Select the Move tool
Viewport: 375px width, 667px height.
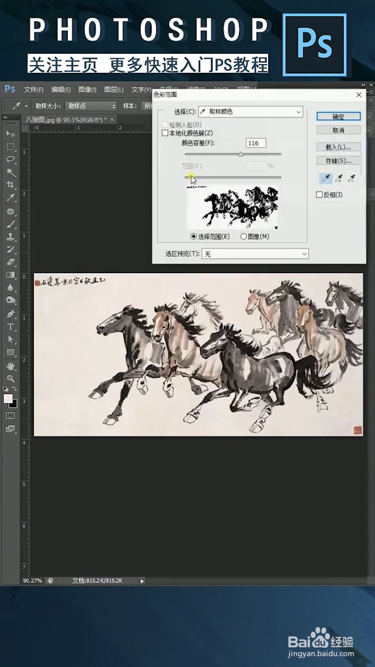point(10,134)
